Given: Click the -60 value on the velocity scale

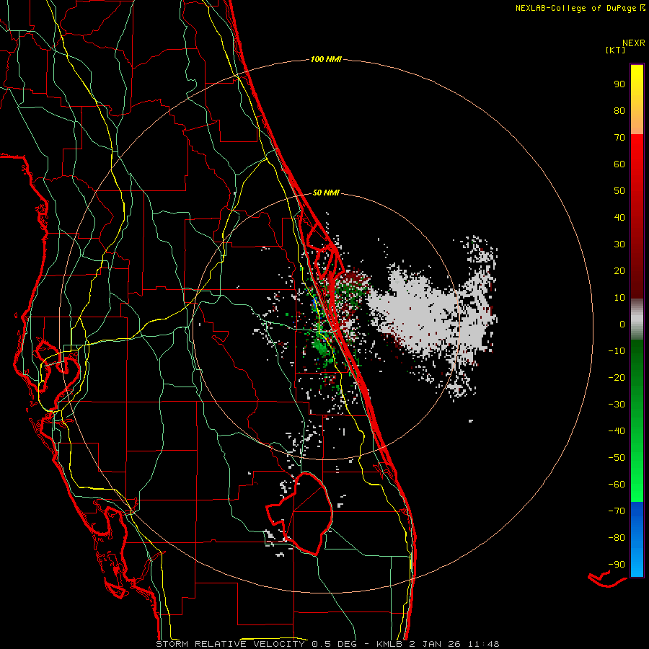Looking at the screenshot, I should tap(617, 485).
